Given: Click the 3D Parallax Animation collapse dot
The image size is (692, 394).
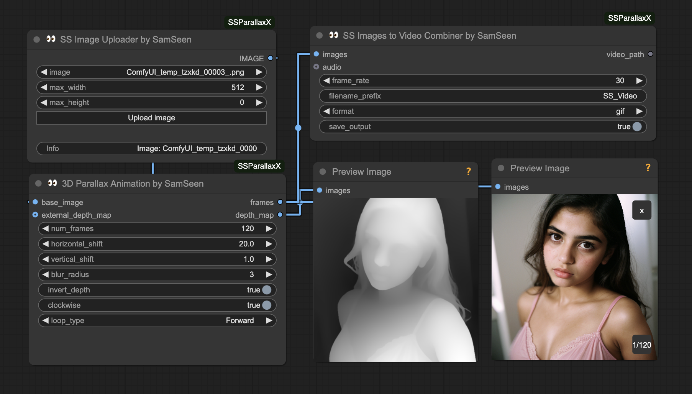Looking at the screenshot, I should pyautogui.click(x=38, y=184).
